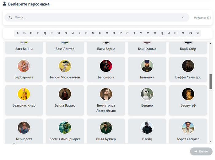Screen dimensions: 215x160
Task: Jump to letter Я filter
Action: (x=197, y=33)
